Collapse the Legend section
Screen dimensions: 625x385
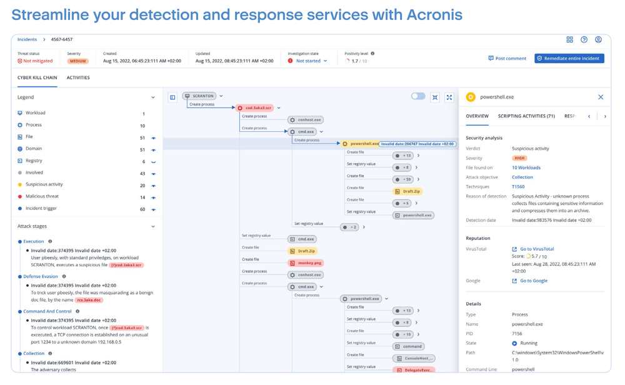coord(153,97)
